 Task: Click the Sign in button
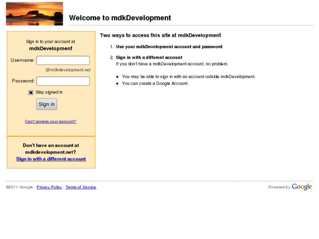[x=47, y=104]
